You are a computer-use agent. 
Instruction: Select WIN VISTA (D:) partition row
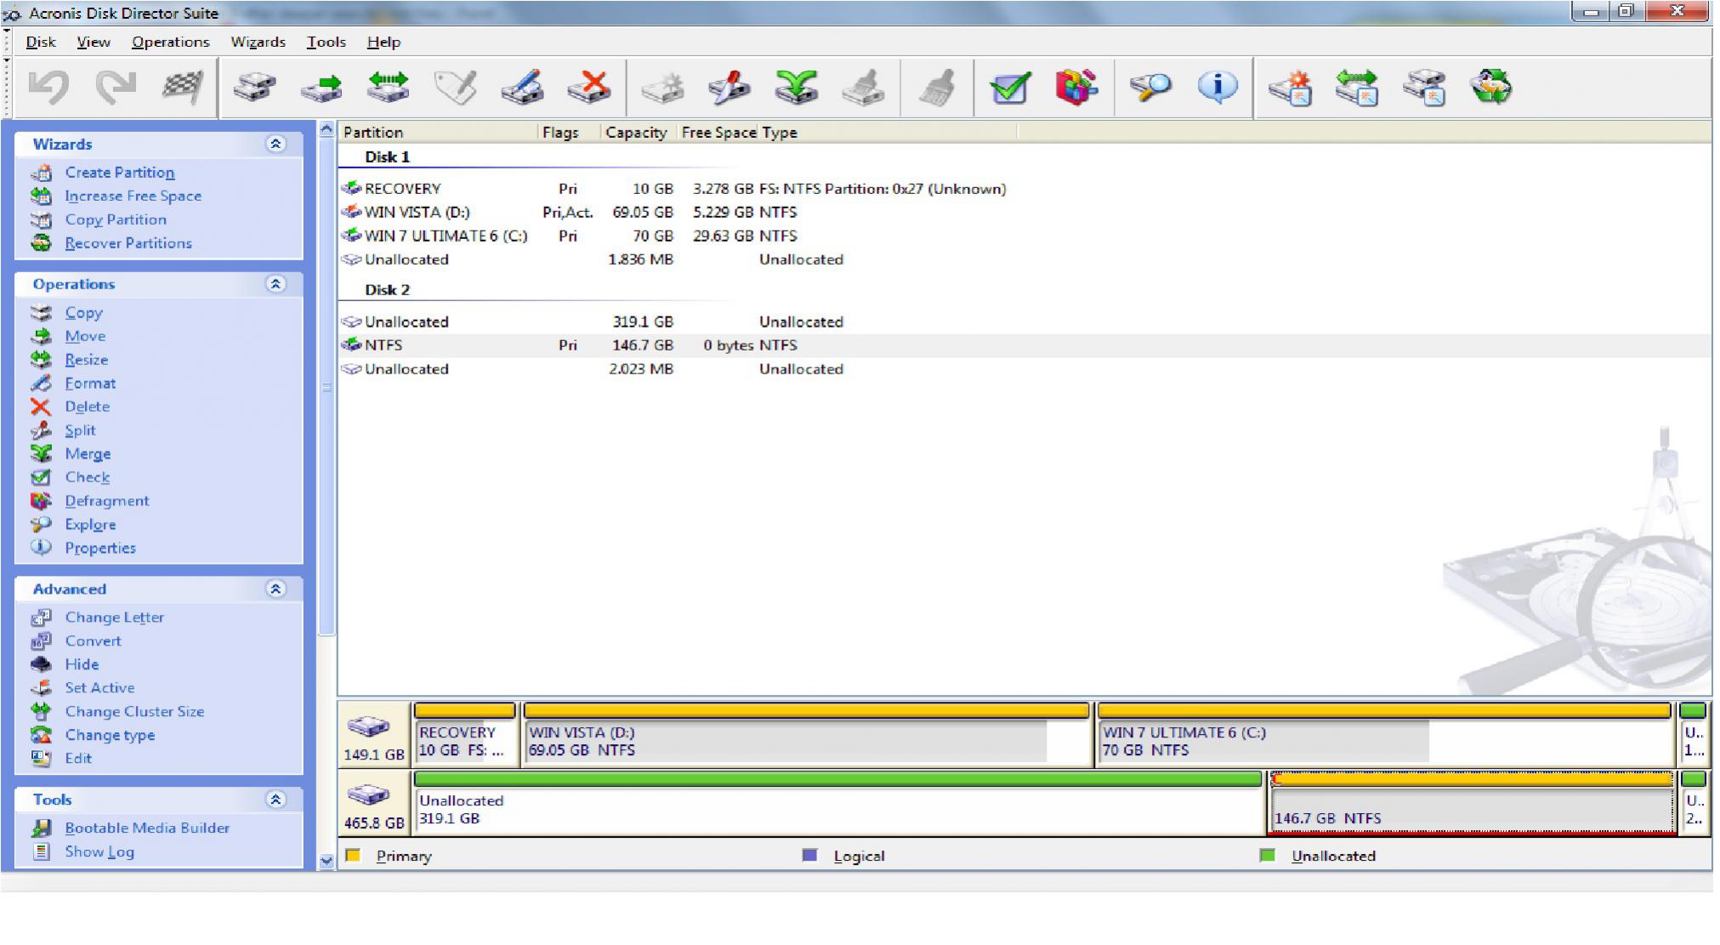click(417, 213)
